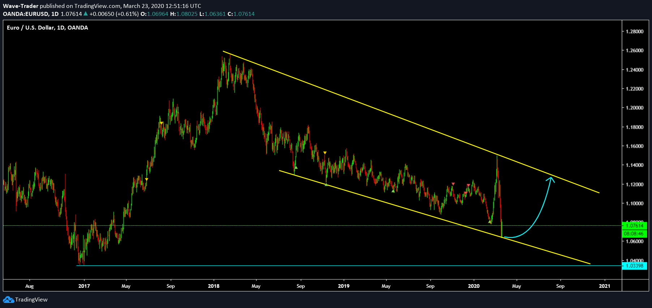652x308 pixels.
Task: Click the 1.10000 price axis label
Action: point(635,203)
